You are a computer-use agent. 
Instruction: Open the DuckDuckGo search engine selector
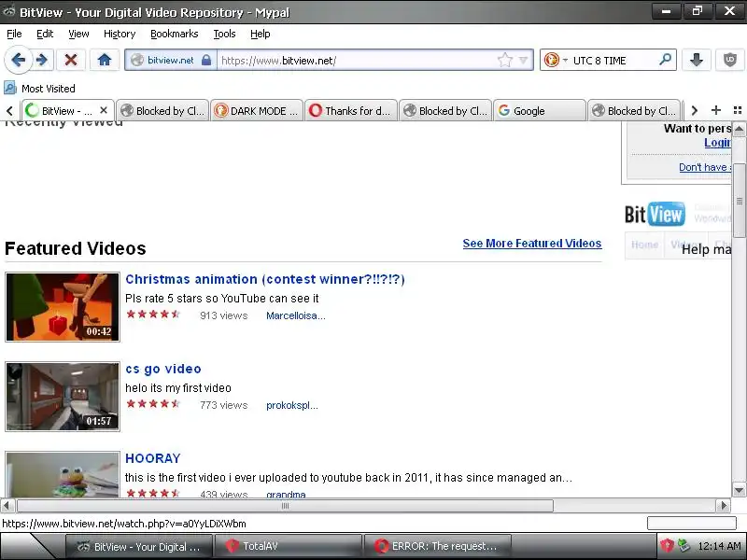556,60
